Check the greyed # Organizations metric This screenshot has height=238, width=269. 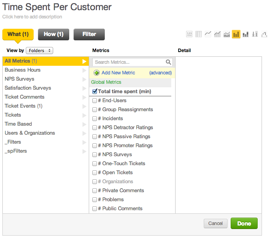(95, 182)
